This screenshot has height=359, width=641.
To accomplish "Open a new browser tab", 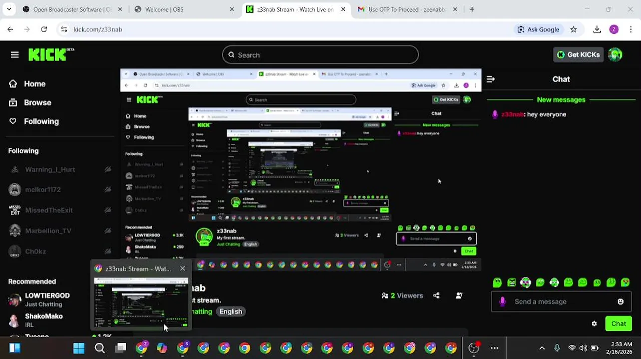I will [x=472, y=9].
